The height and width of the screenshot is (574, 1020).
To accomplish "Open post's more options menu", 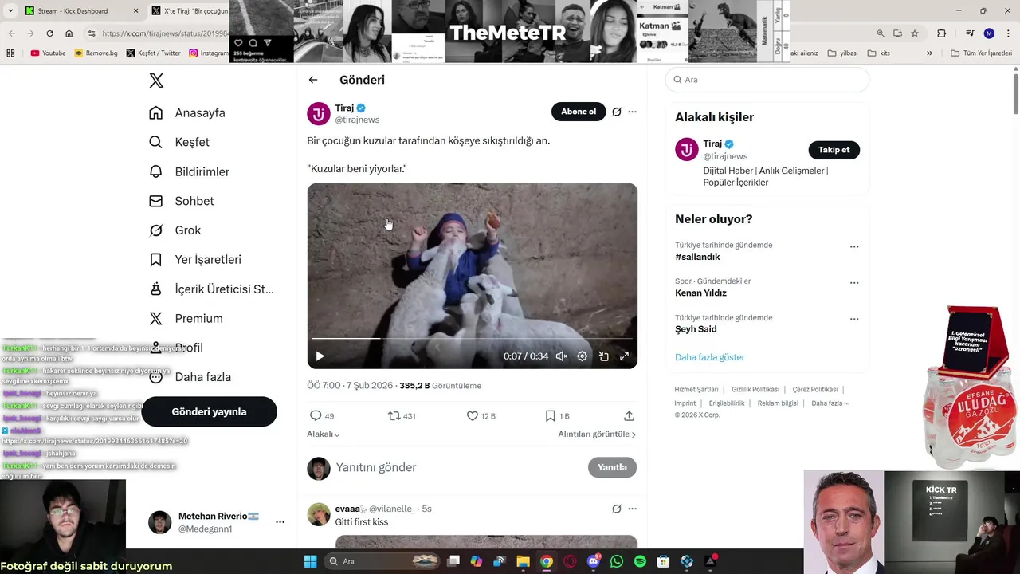I will point(632,112).
